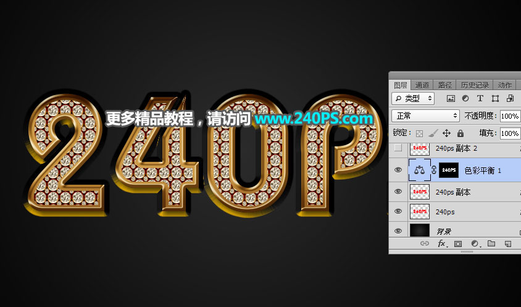
Task: Switch to the 通道 tab
Action: tap(422, 85)
